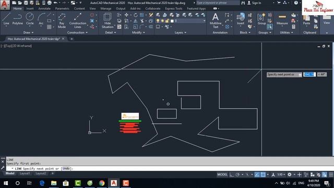Select the Line draw tool

[6, 19]
